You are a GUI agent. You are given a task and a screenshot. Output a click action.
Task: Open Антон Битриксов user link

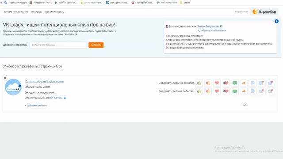[208, 26]
